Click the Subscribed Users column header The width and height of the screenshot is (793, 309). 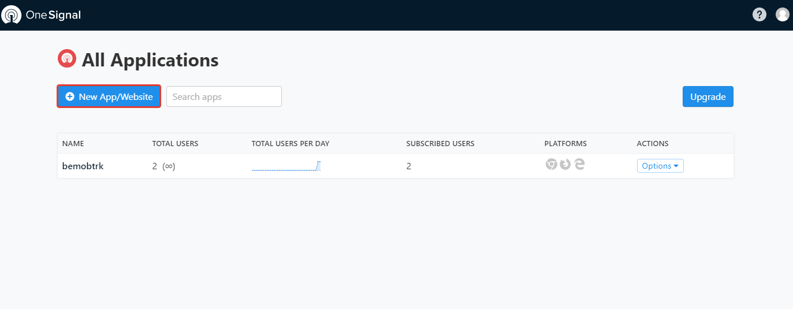pos(440,144)
